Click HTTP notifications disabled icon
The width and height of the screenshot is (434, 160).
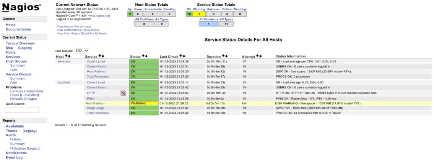123,93
